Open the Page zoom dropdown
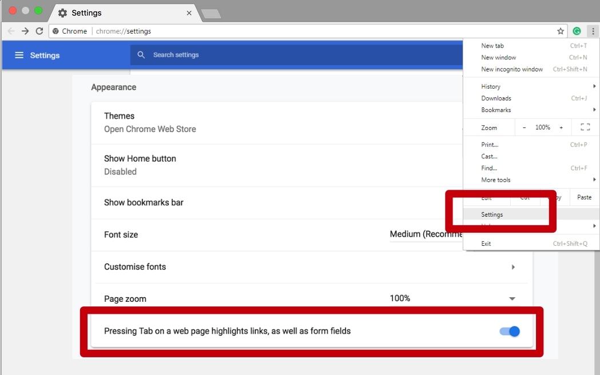 pyautogui.click(x=512, y=298)
